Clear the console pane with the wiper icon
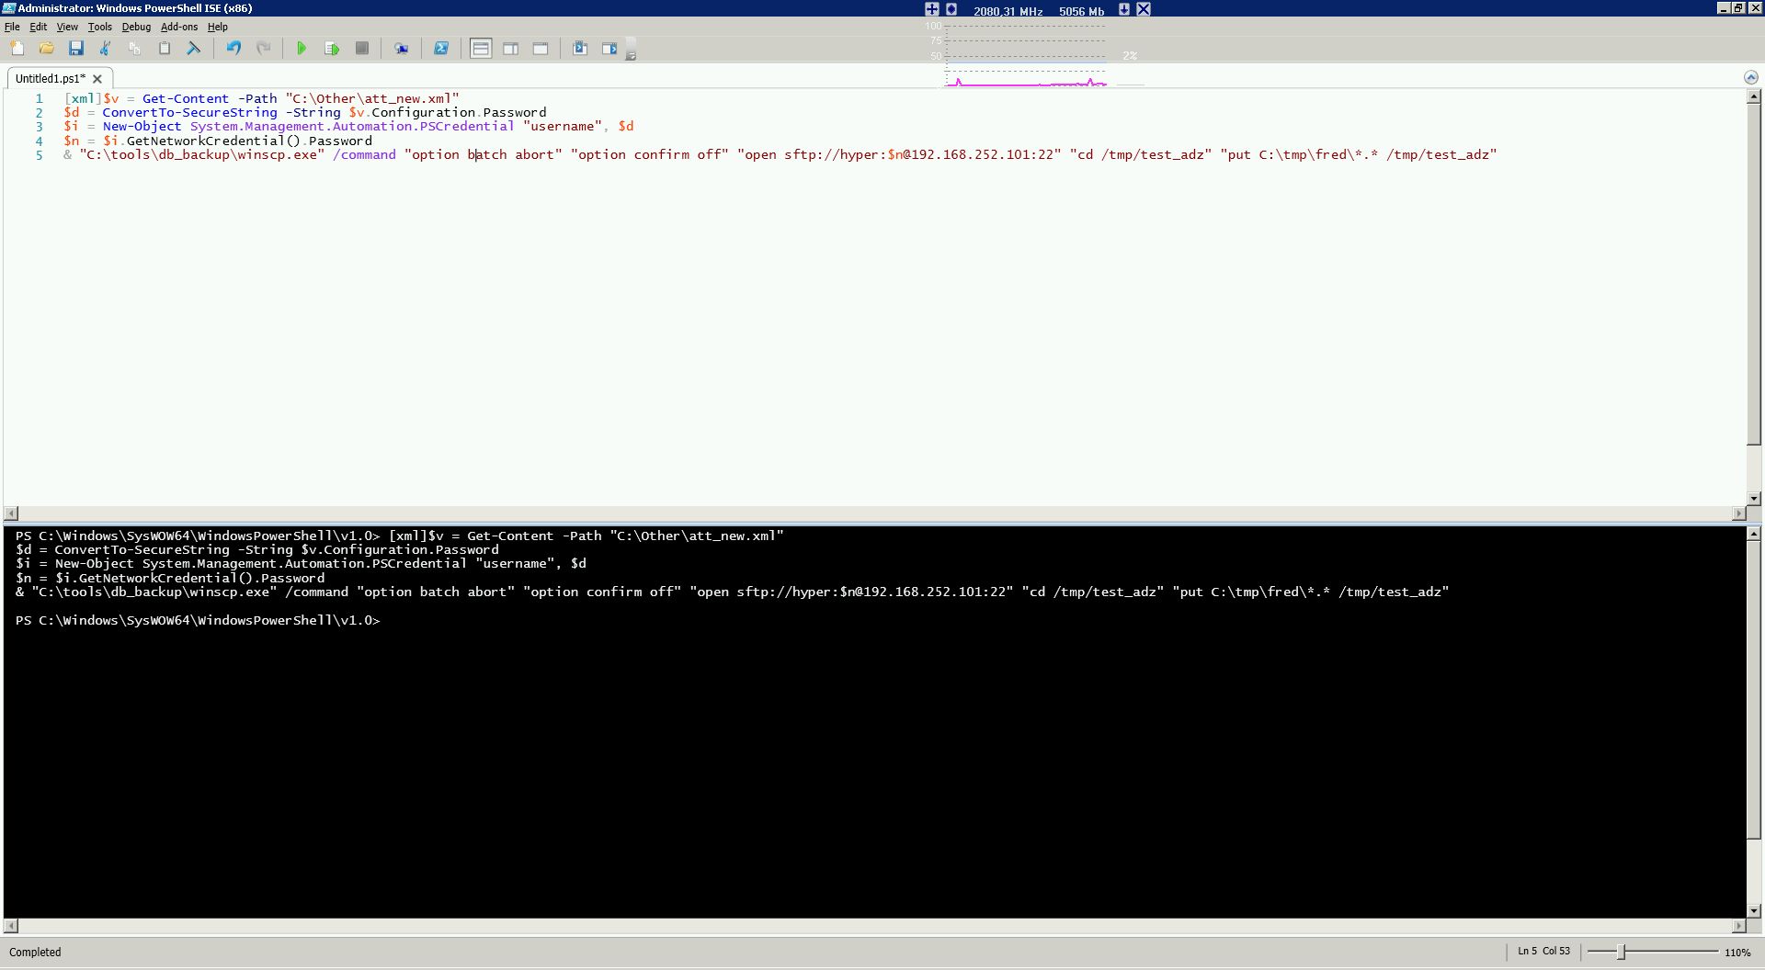This screenshot has height=970, width=1765. coord(194,49)
